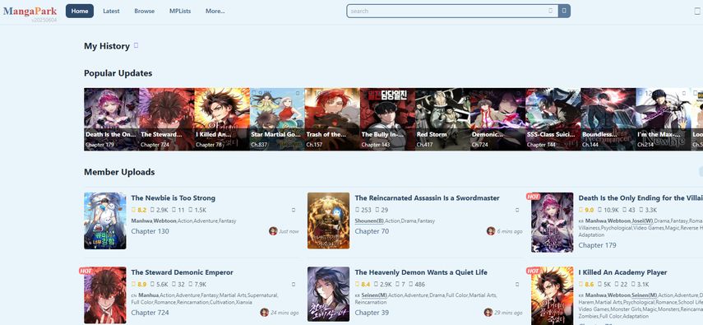703x325 pixels.
Task: Click the 'Member Uploads' heading
Action: point(119,172)
